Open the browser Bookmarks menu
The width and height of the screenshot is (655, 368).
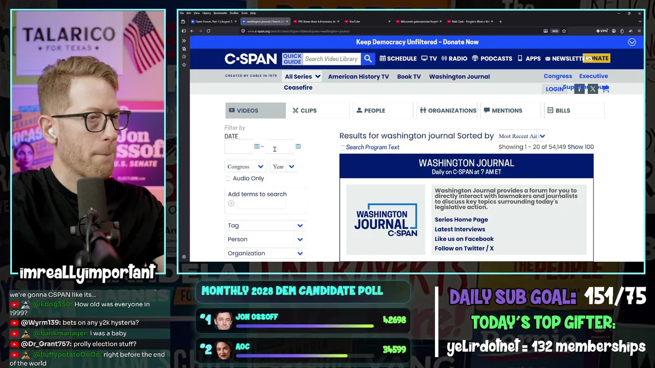(220, 13)
